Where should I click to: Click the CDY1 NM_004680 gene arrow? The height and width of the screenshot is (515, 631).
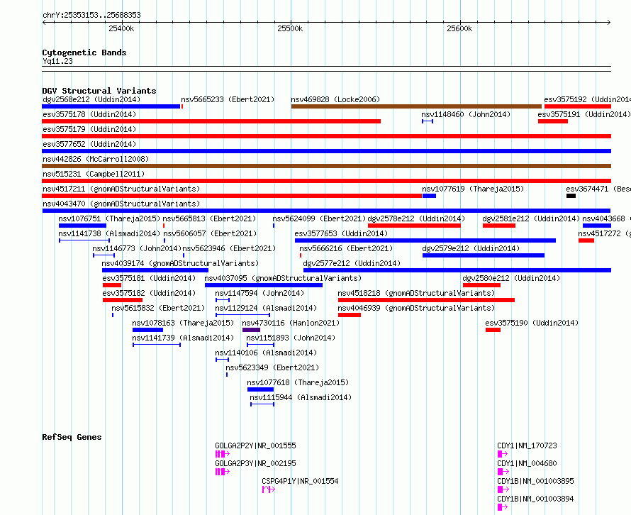point(503,472)
